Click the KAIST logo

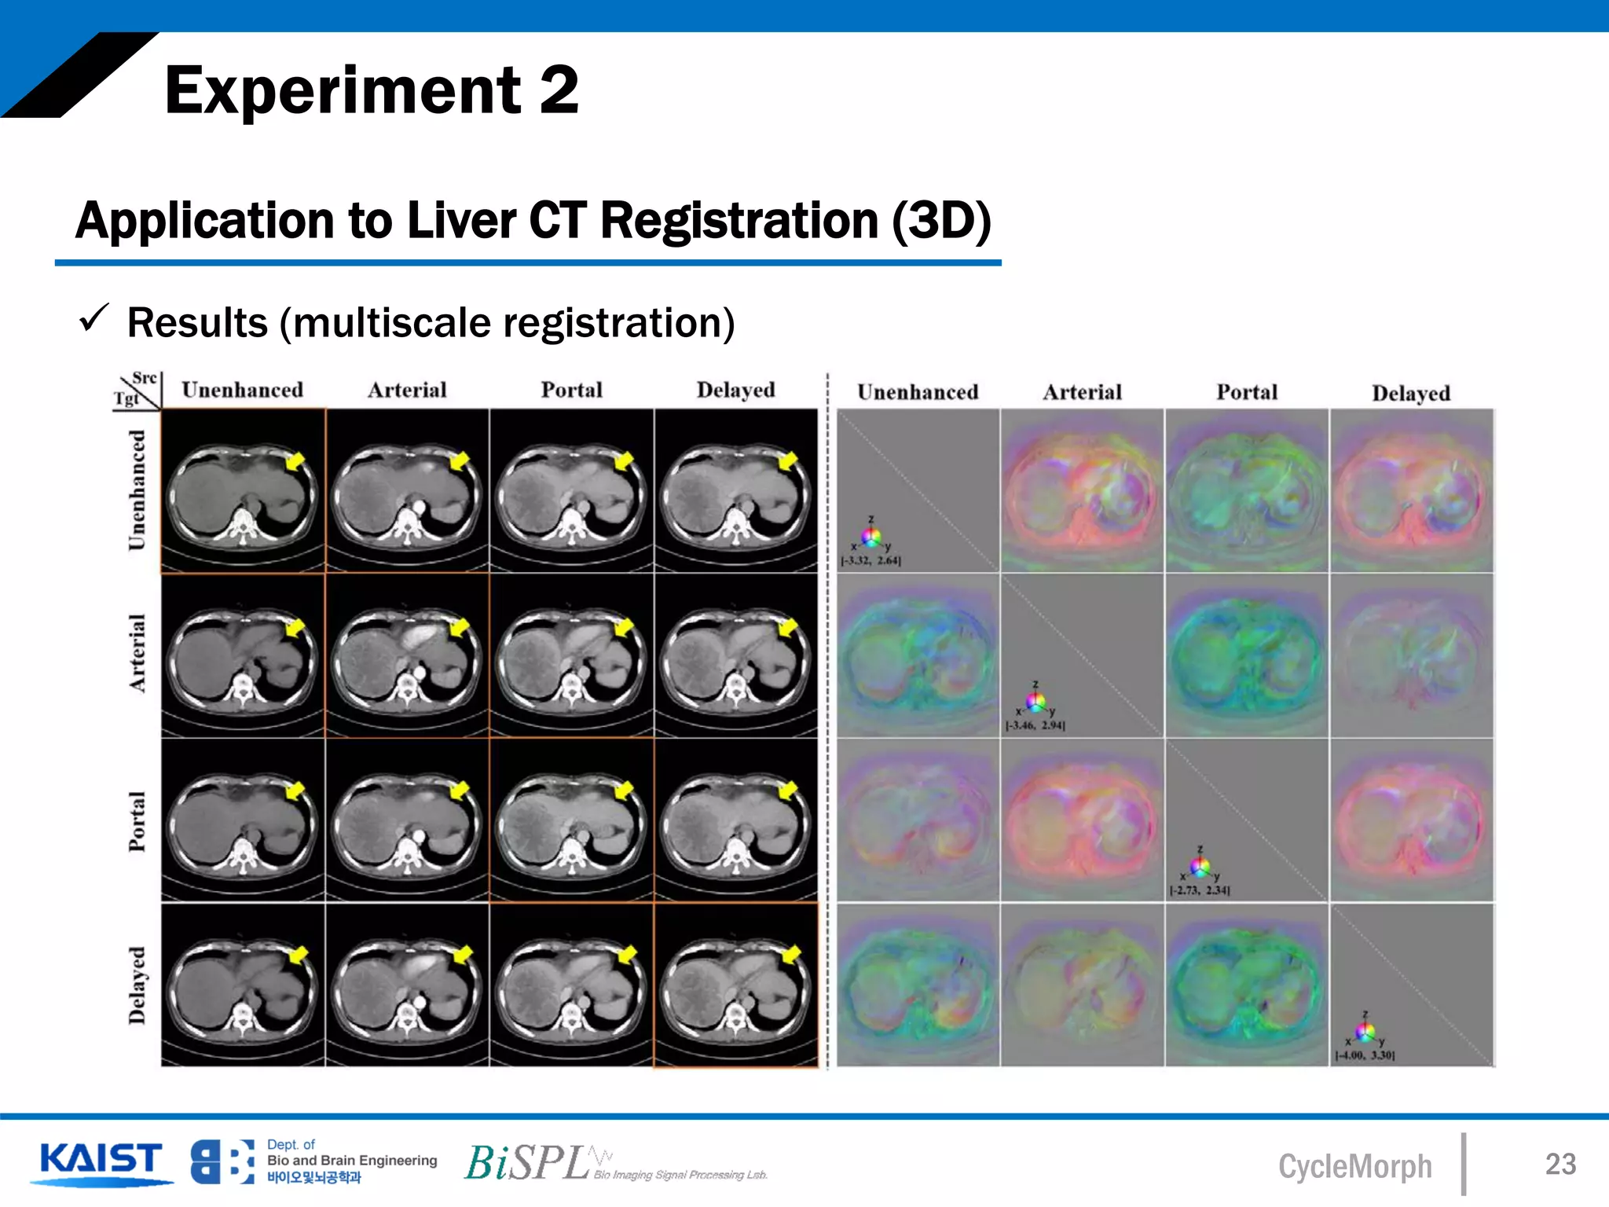[101, 1161]
